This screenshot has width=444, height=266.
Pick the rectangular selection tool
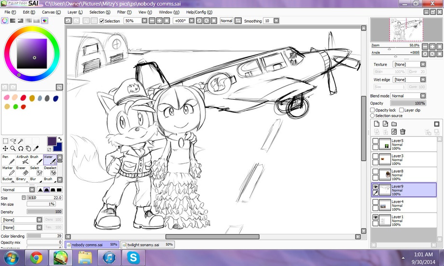click(5, 141)
